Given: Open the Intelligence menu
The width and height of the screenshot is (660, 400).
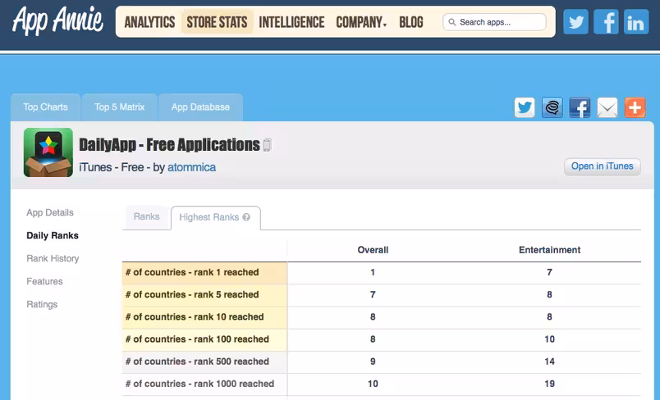Looking at the screenshot, I should pyautogui.click(x=291, y=22).
